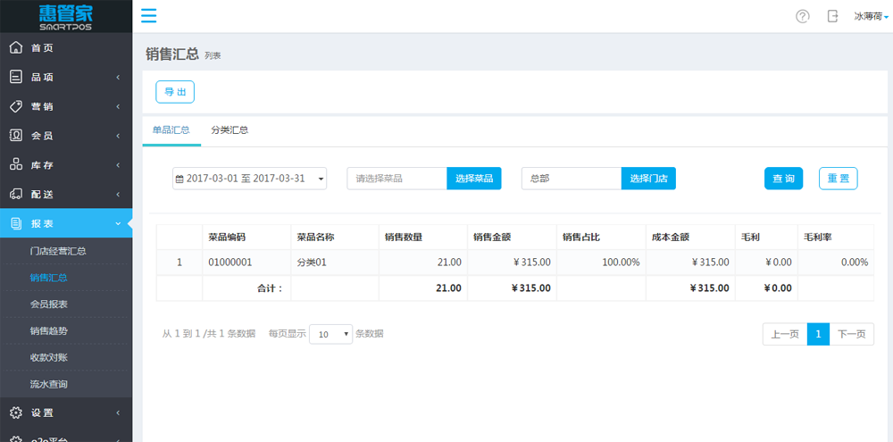Viewport: 893px width, 442px height.
Task: Click the 请选择菜品 input field
Action: (396, 179)
